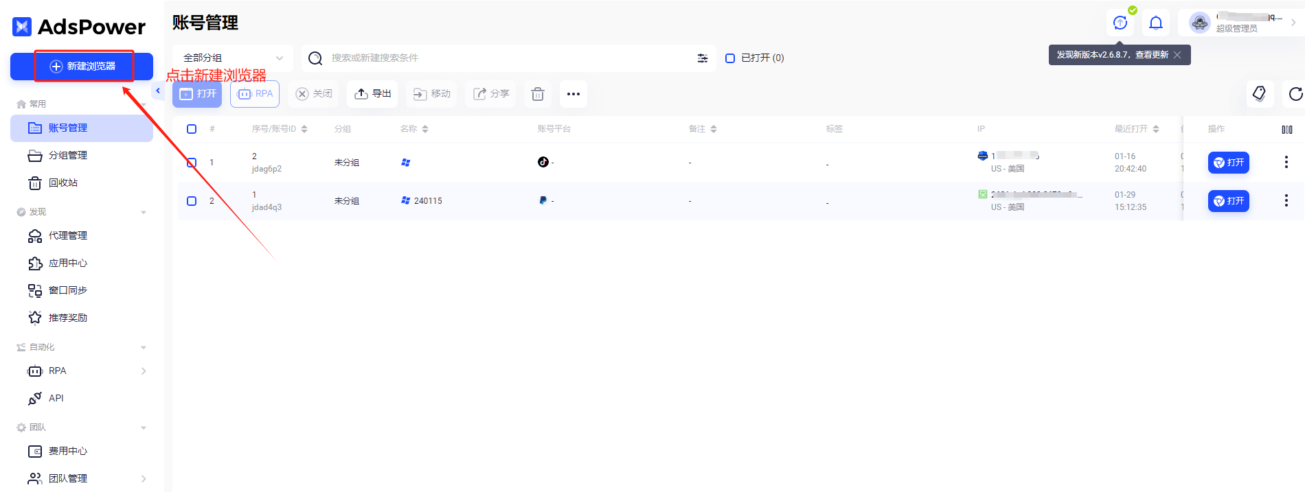Open the 全部分组 group dropdown
The image size is (1305, 492).
pyautogui.click(x=233, y=58)
